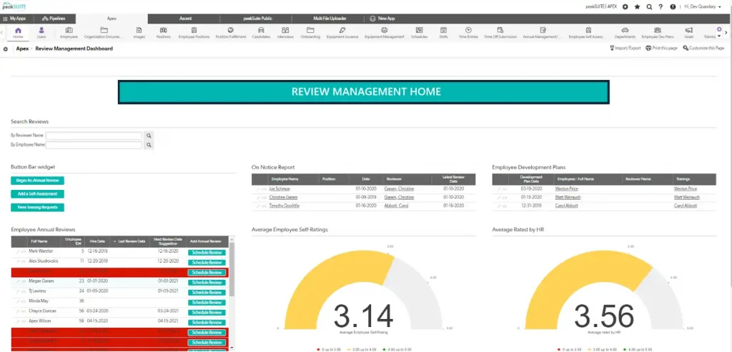Click the By Employee Name search field
The image size is (732, 352).
coord(94,145)
